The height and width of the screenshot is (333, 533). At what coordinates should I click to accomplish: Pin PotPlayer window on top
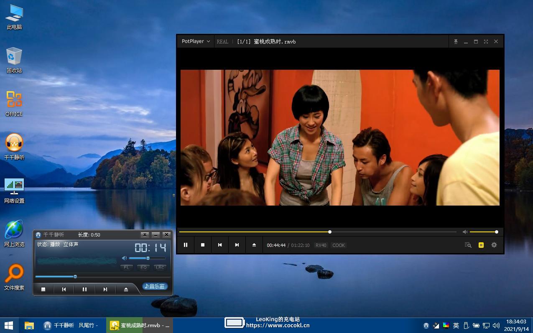pos(456,41)
